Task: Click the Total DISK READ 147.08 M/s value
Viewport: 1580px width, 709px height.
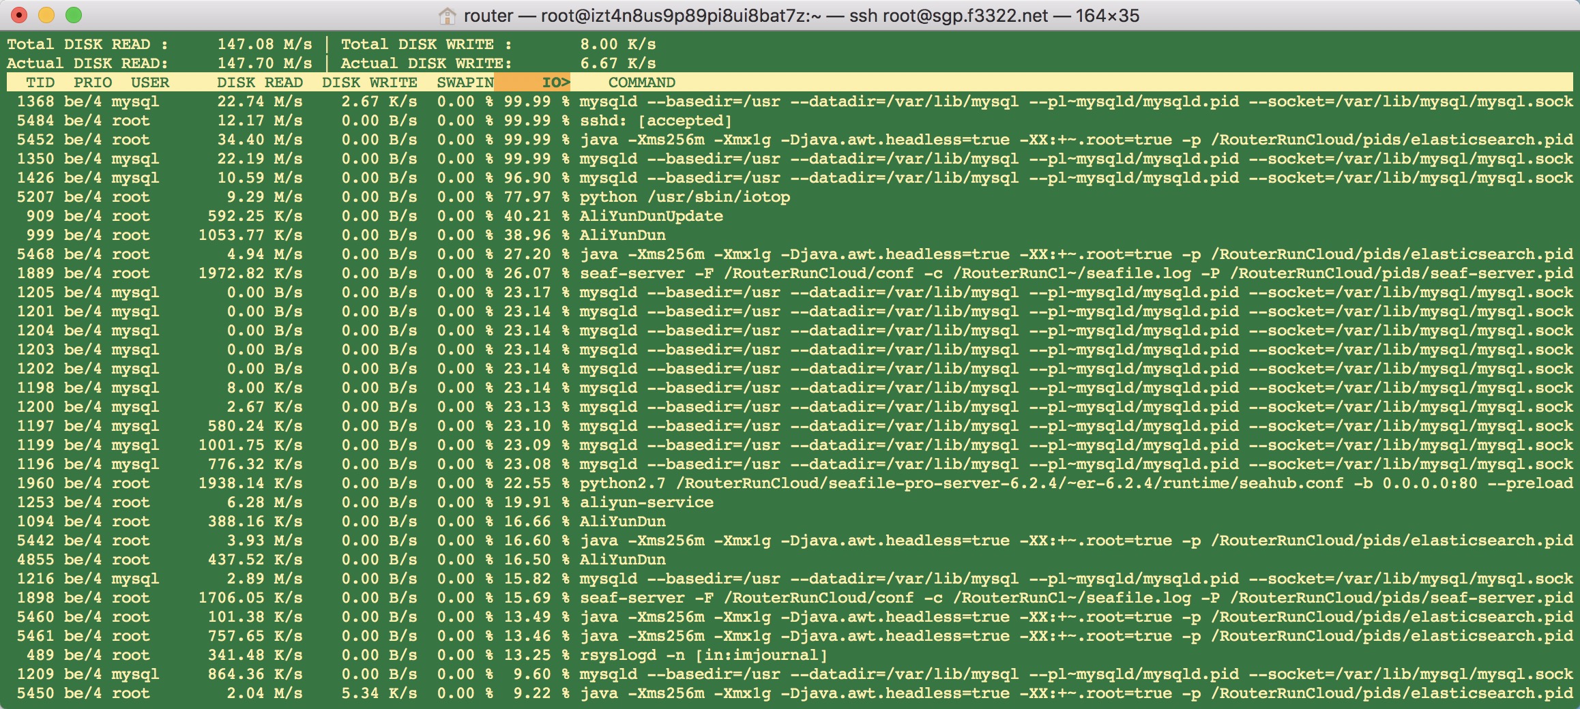Action: click(x=265, y=44)
